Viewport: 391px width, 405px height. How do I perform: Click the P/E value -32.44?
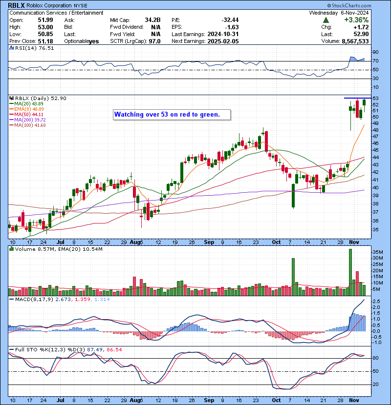pos(230,20)
